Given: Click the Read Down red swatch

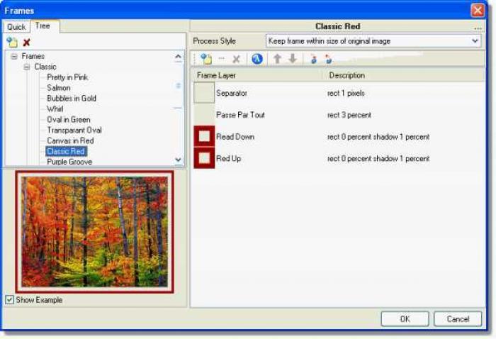Looking at the screenshot, I should [204, 136].
